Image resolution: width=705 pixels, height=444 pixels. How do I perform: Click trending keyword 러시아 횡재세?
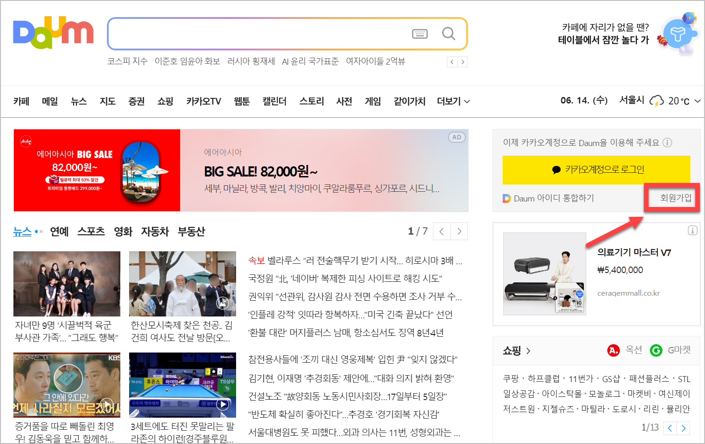point(251,61)
